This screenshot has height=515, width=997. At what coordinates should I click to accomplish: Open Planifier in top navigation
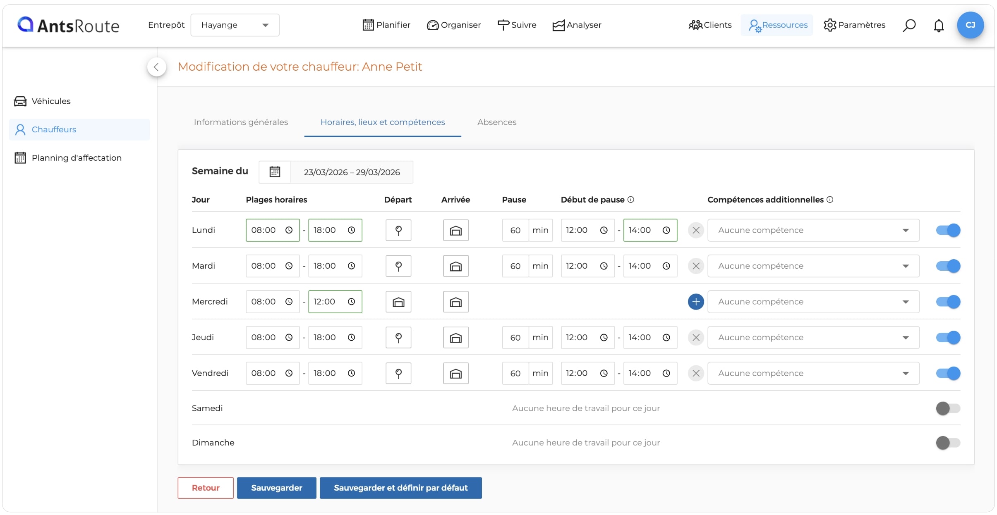click(x=386, y=25)
